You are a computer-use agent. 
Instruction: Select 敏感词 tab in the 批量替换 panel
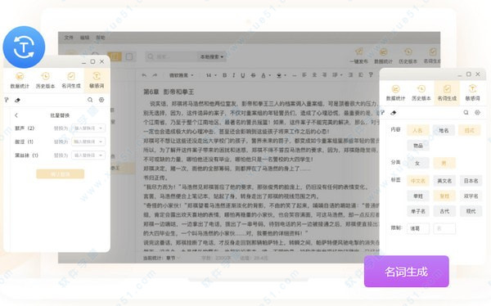pyautogui.click(x=97, y=80)
